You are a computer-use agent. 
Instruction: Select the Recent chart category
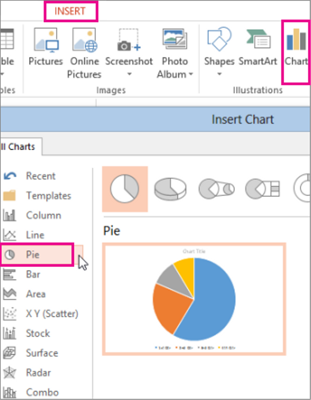pos(40,176)
